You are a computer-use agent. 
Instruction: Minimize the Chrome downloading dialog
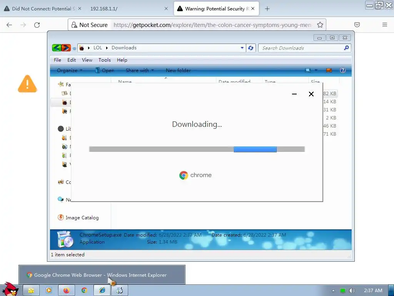coord(294,94)
